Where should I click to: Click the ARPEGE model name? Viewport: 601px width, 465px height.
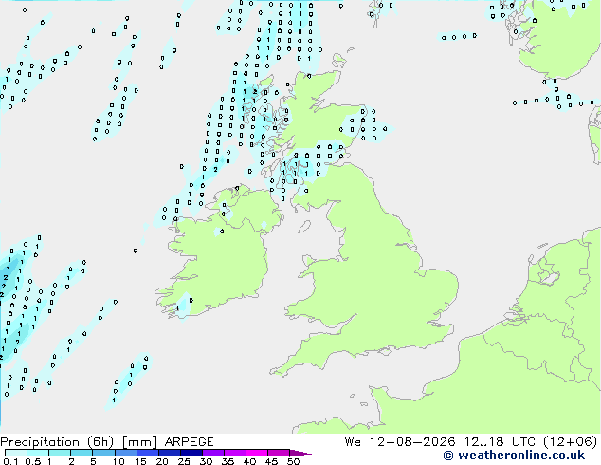click(x=189, y=442)
